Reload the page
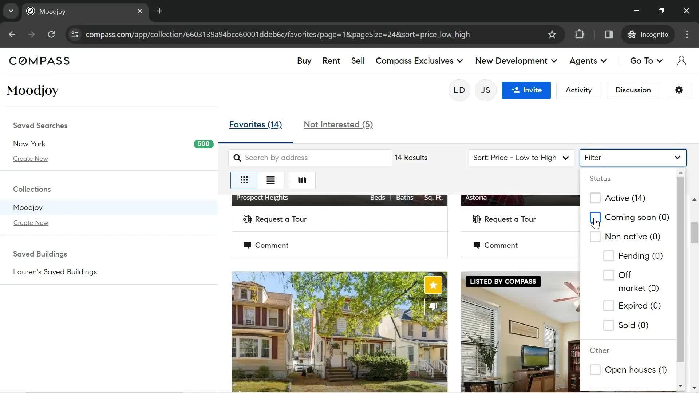Screen dimensions: 699x393 [51, 34]
